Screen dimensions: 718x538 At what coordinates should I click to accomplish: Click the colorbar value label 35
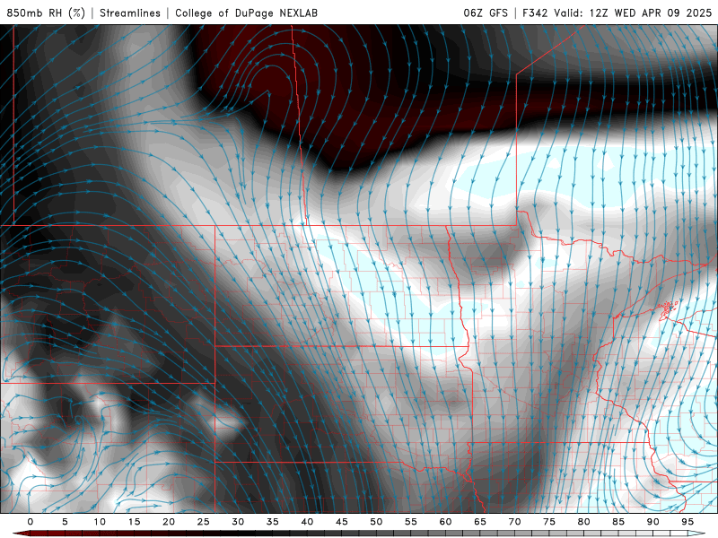pos(273,522)
